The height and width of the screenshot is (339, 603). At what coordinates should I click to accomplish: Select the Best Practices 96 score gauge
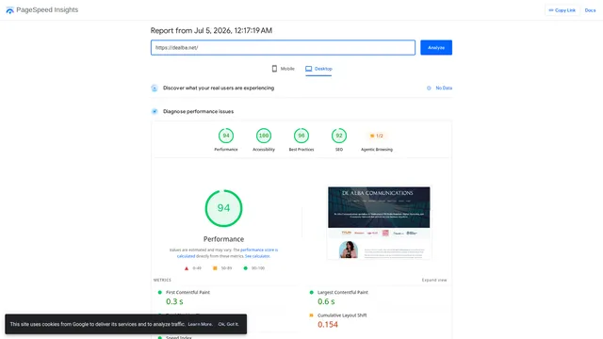301,136
